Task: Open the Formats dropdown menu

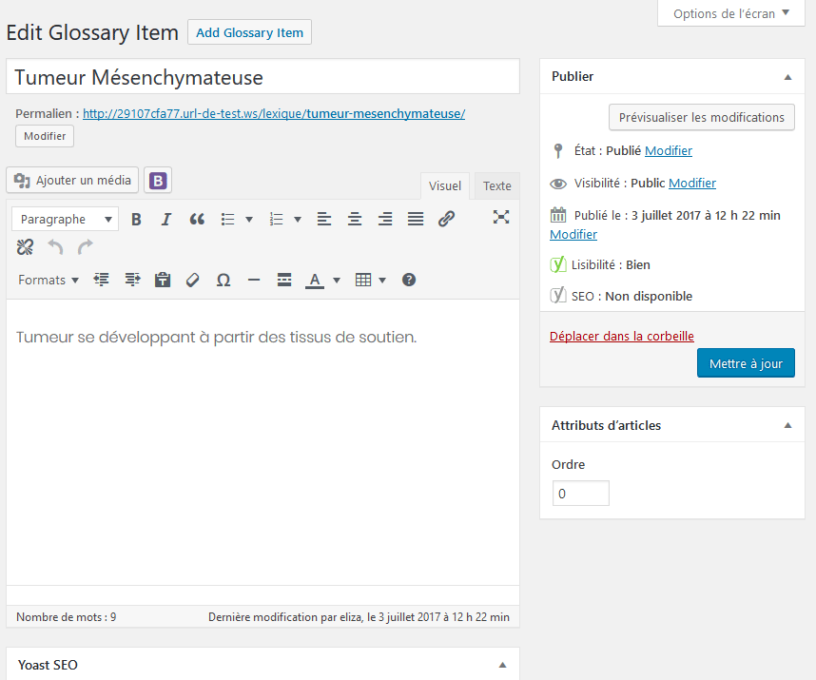Action: [x=49, y=281]
